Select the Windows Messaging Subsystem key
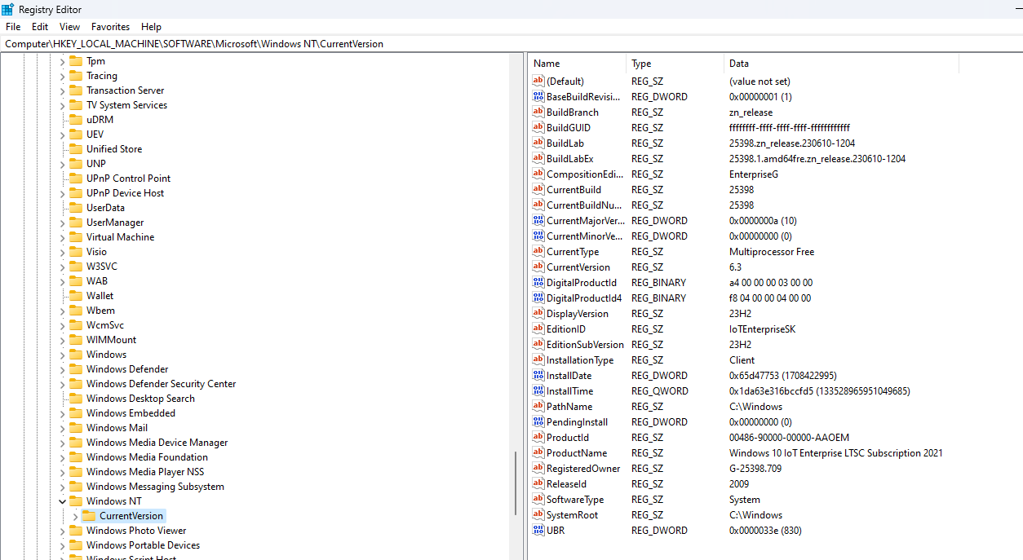Image resolution: width=1023 pixels, height=560 pixels. 155,487
